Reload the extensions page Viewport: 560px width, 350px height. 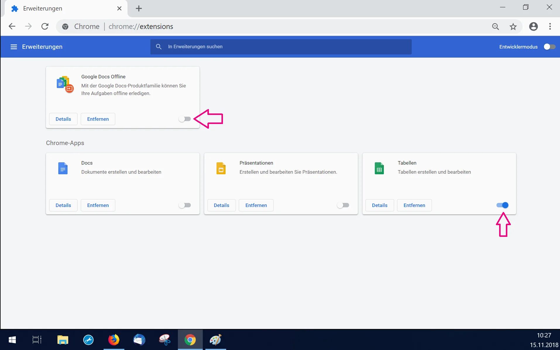(x=45, y=27)
